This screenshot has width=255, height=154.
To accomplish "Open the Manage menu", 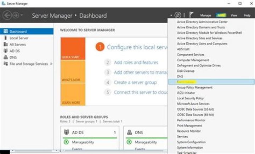I will (x=205, y=16).
